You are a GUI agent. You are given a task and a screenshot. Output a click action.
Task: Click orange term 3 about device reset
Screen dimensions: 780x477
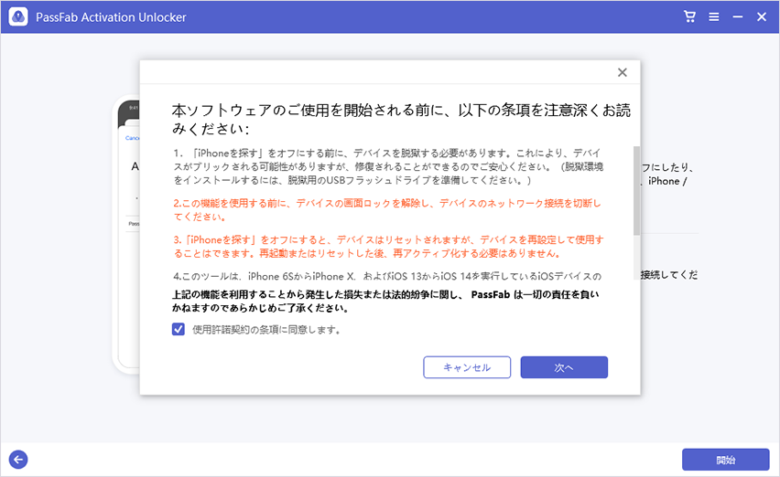(388, 247)
